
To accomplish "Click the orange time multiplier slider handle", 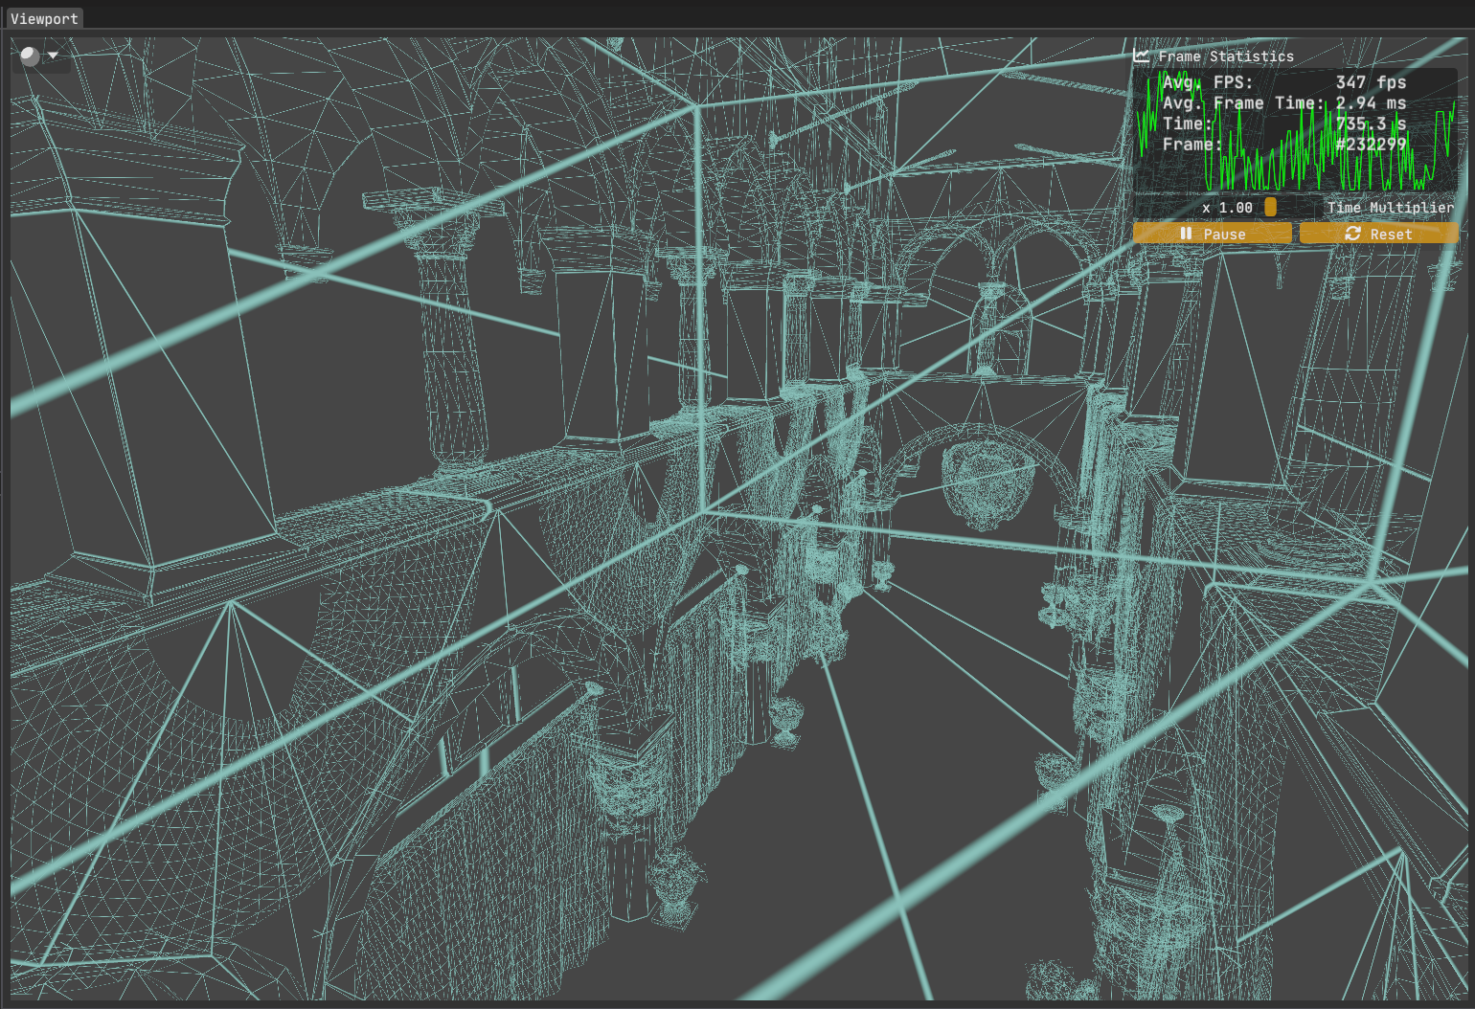I will point(1270,207).
